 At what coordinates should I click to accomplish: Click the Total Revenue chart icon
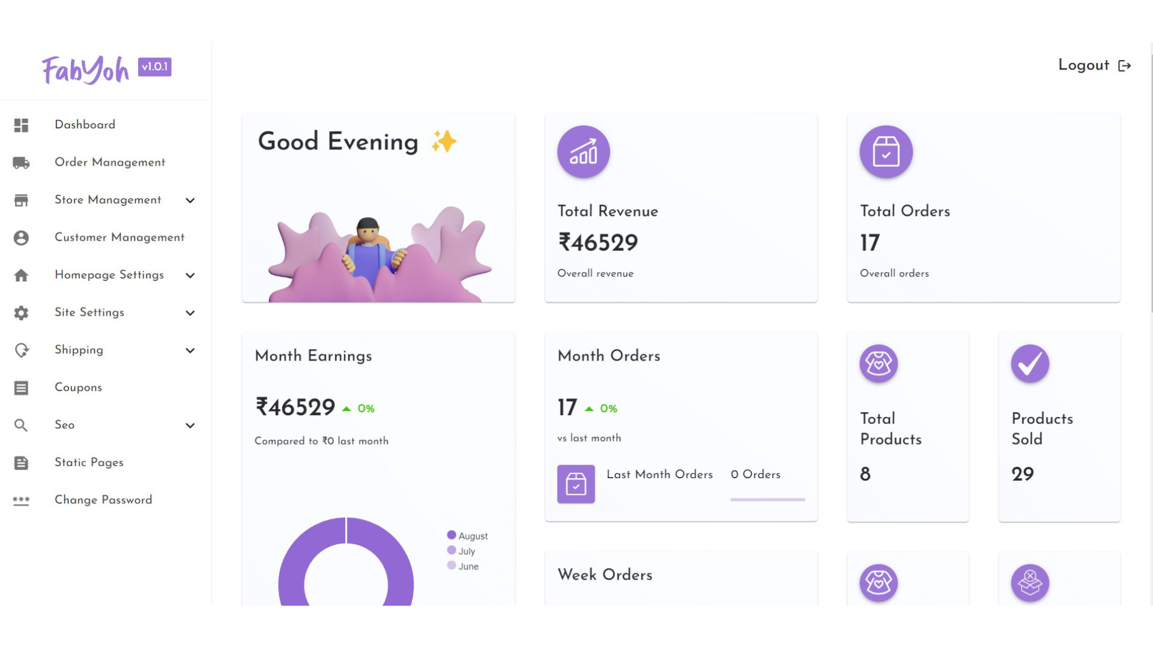point(583,152)
